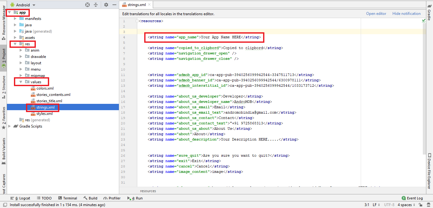Select colors.xml in the project tree
This screenshot has height=208, width=433.
click(x=45, y=88)
